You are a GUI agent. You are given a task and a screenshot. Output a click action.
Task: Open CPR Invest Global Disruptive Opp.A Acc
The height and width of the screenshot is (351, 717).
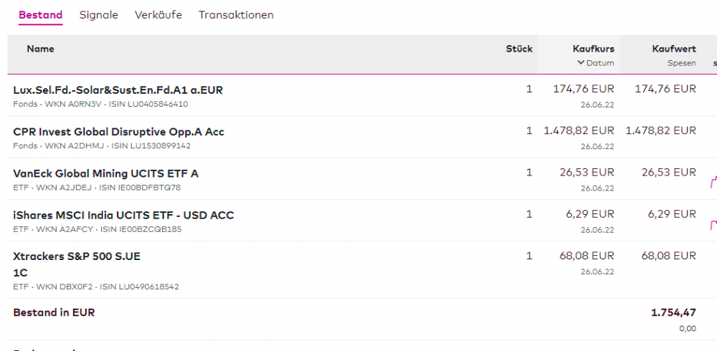tap(119, 132)
